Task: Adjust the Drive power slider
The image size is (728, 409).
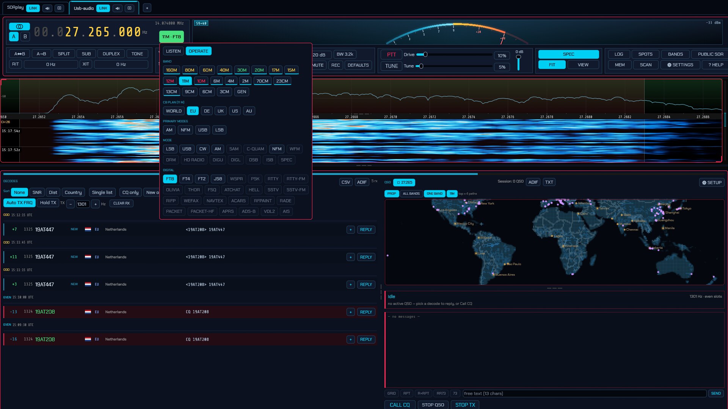Action: point(454,55)
